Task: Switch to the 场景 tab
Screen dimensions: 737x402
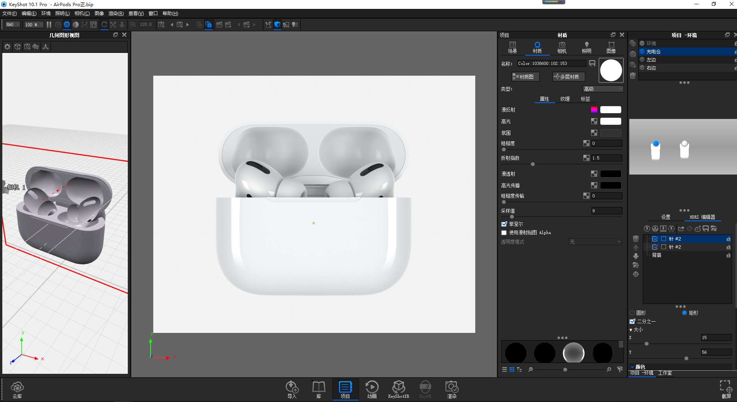Action: click(x=513, y=47)
